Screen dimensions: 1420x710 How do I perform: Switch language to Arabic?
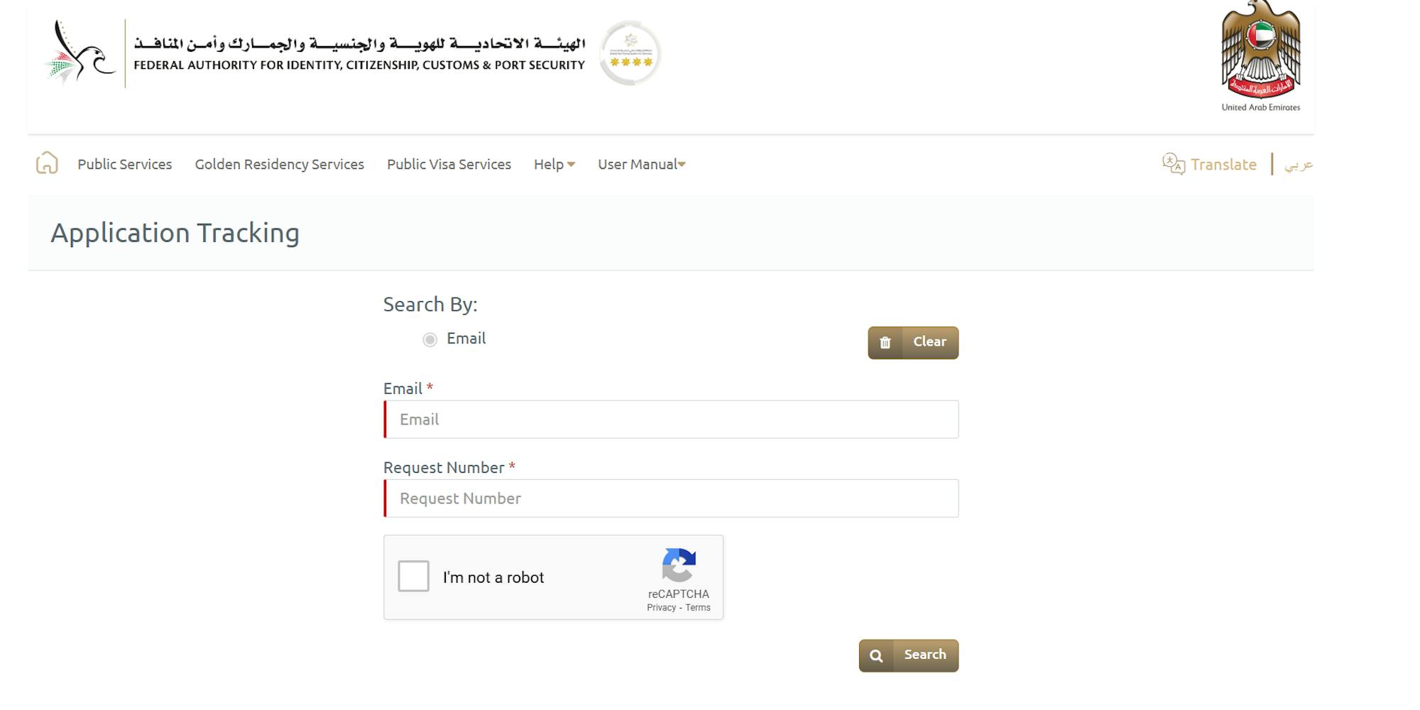[1299, 165]
